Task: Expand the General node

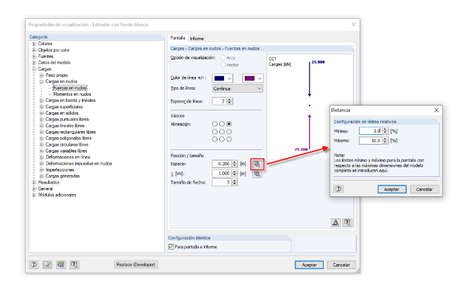Action: pos(34,189)
